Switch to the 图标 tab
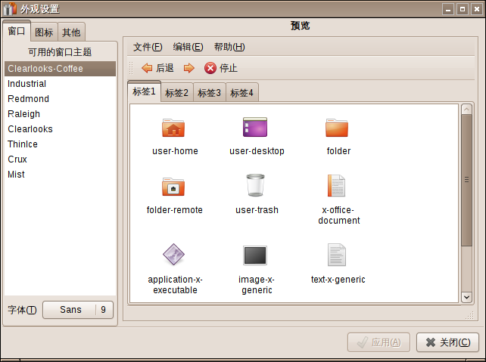 44,32
